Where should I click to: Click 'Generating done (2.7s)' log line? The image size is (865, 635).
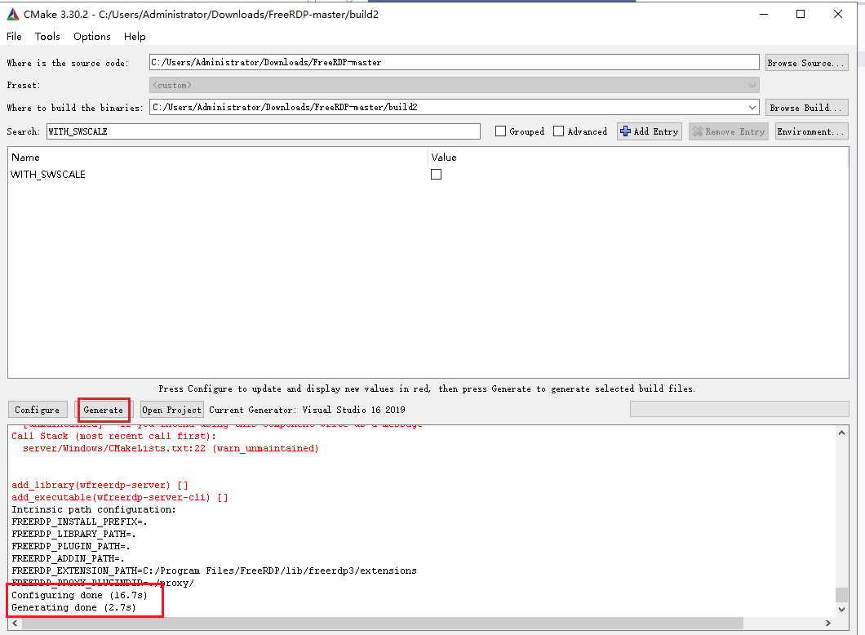[x=73, y=607]
